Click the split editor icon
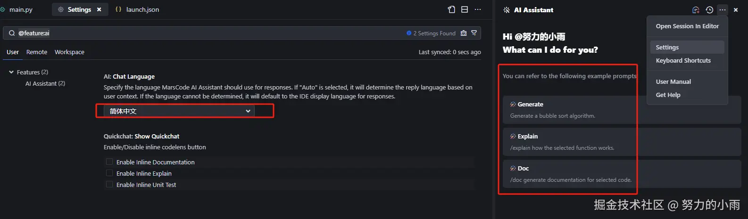 (465, 9)
